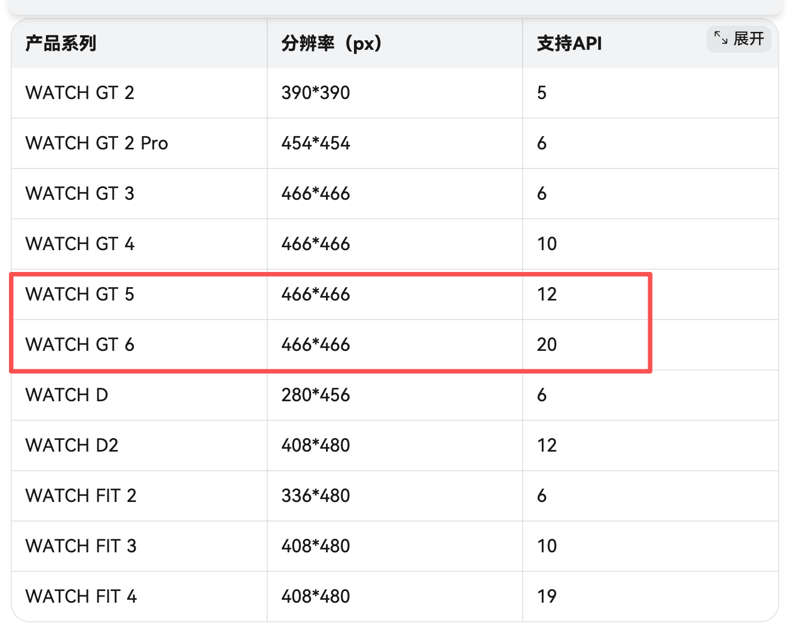Click API value 10 for WATCH FIT 3
791x629 pixels.
pyautogui.click(x=547, y=546)
